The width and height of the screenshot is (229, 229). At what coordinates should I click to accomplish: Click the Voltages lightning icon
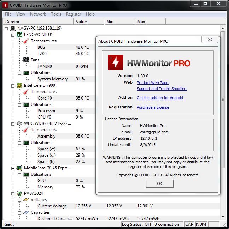coord(26,200)
